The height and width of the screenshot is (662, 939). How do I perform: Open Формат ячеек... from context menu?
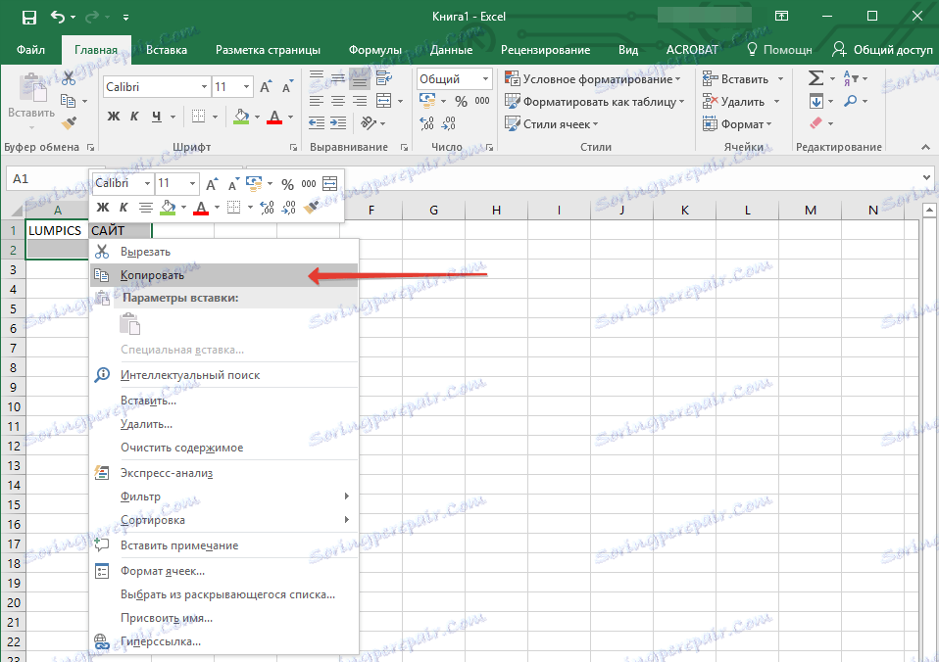[162, 571]
